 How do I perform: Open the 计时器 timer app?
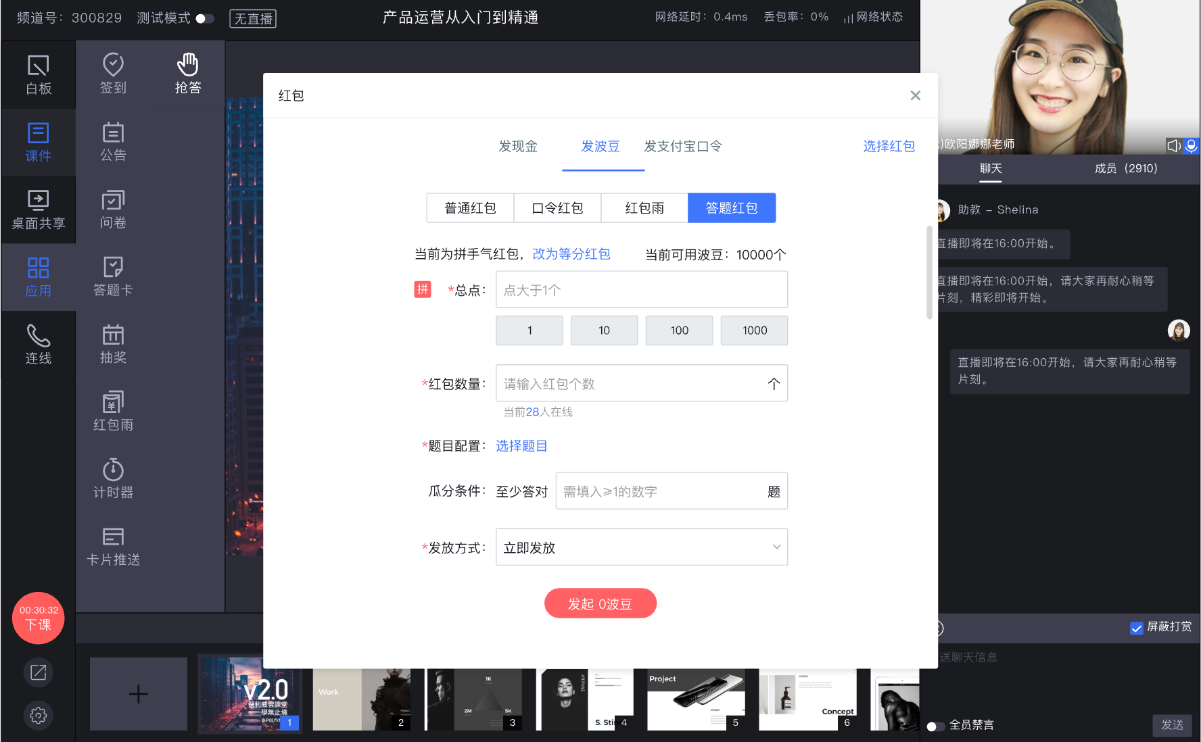pyautogui.click(x=113, y=479)
